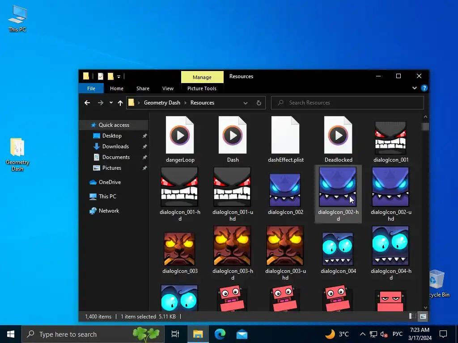The image size is (458, 343).
Task: Switch to large thumbnails view in the status bar
Action: click(x=423, y=316)
